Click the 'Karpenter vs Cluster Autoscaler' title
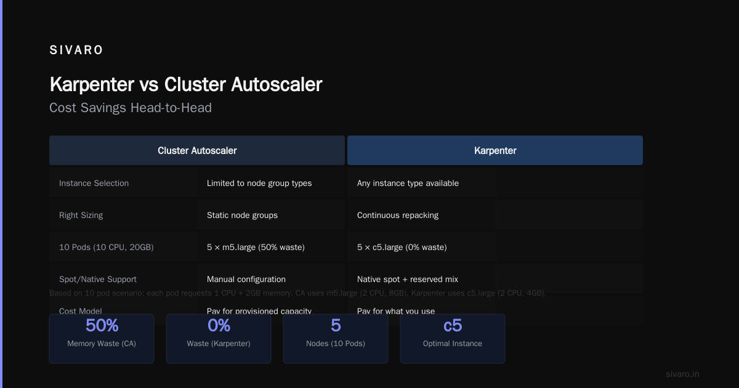The height and width of the screenshot is (388, 739). coord(186,84)
